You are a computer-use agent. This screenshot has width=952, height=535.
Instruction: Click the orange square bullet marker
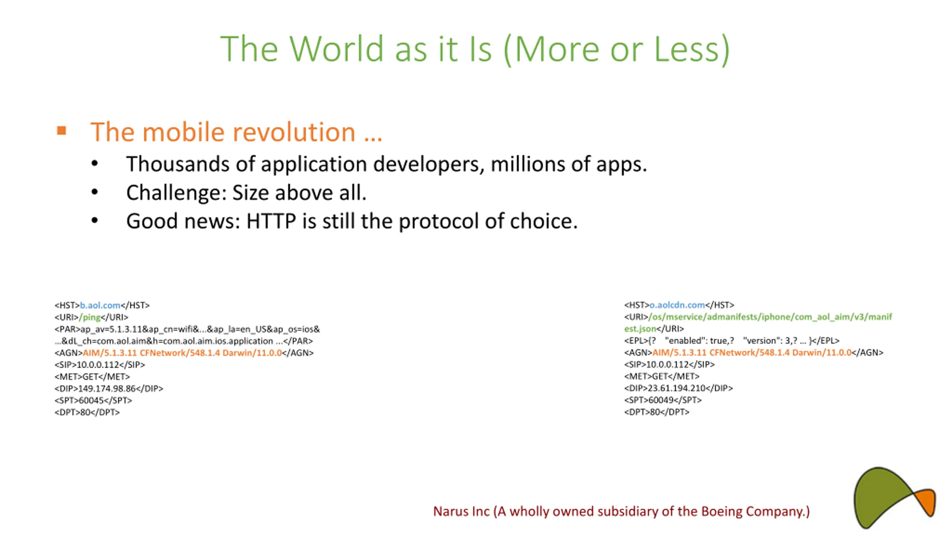coord(61,130)
